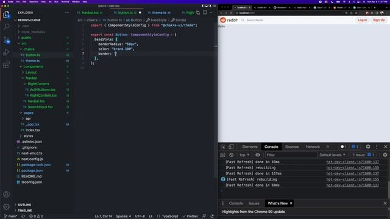Synchronize changes in status bar

click(23, 217)
